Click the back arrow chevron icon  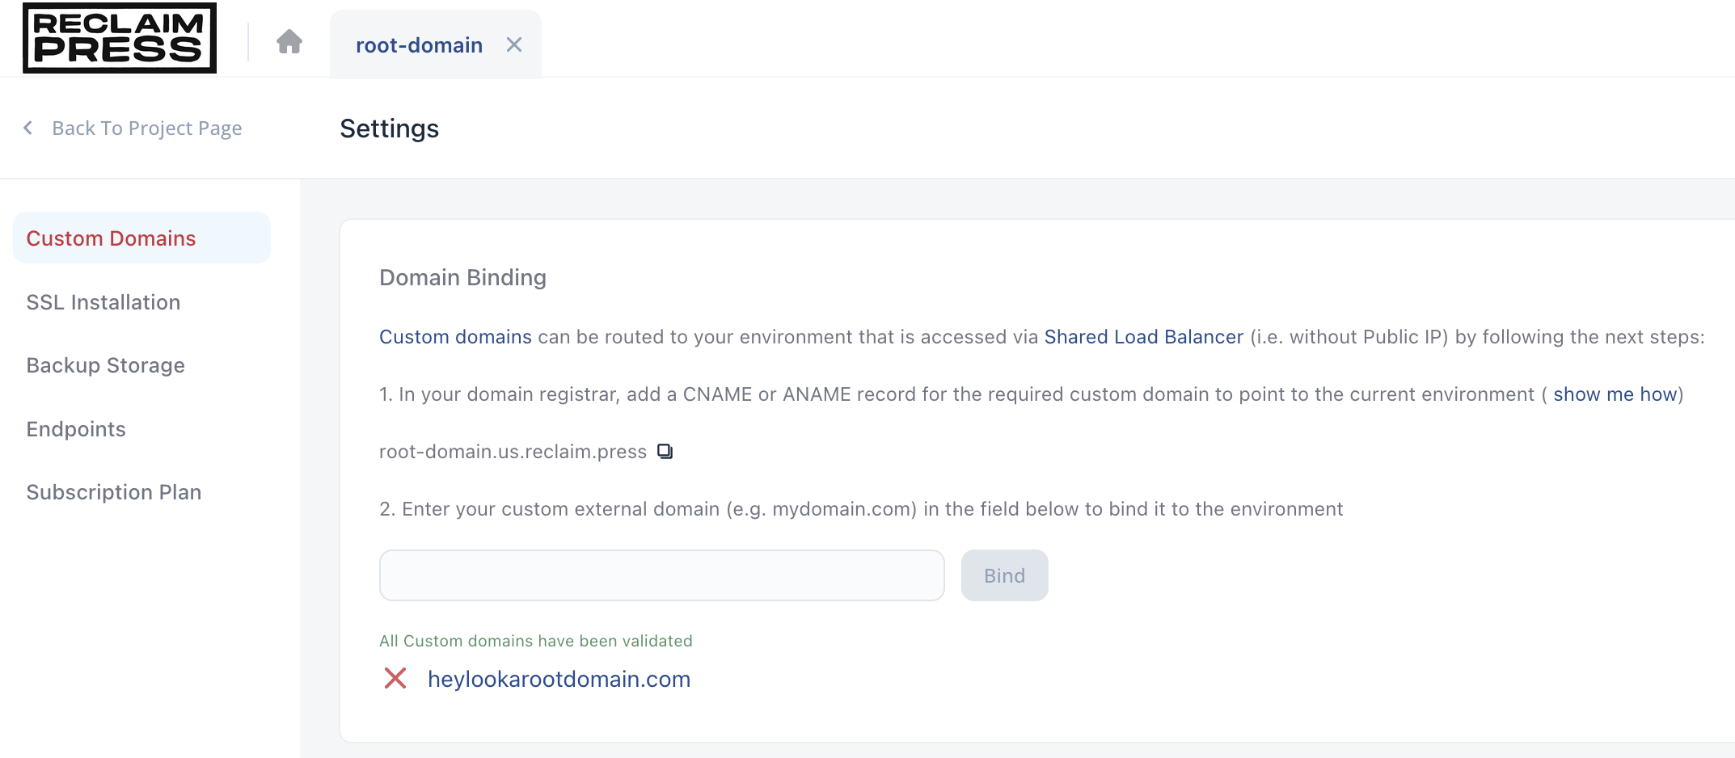point(27,128)
